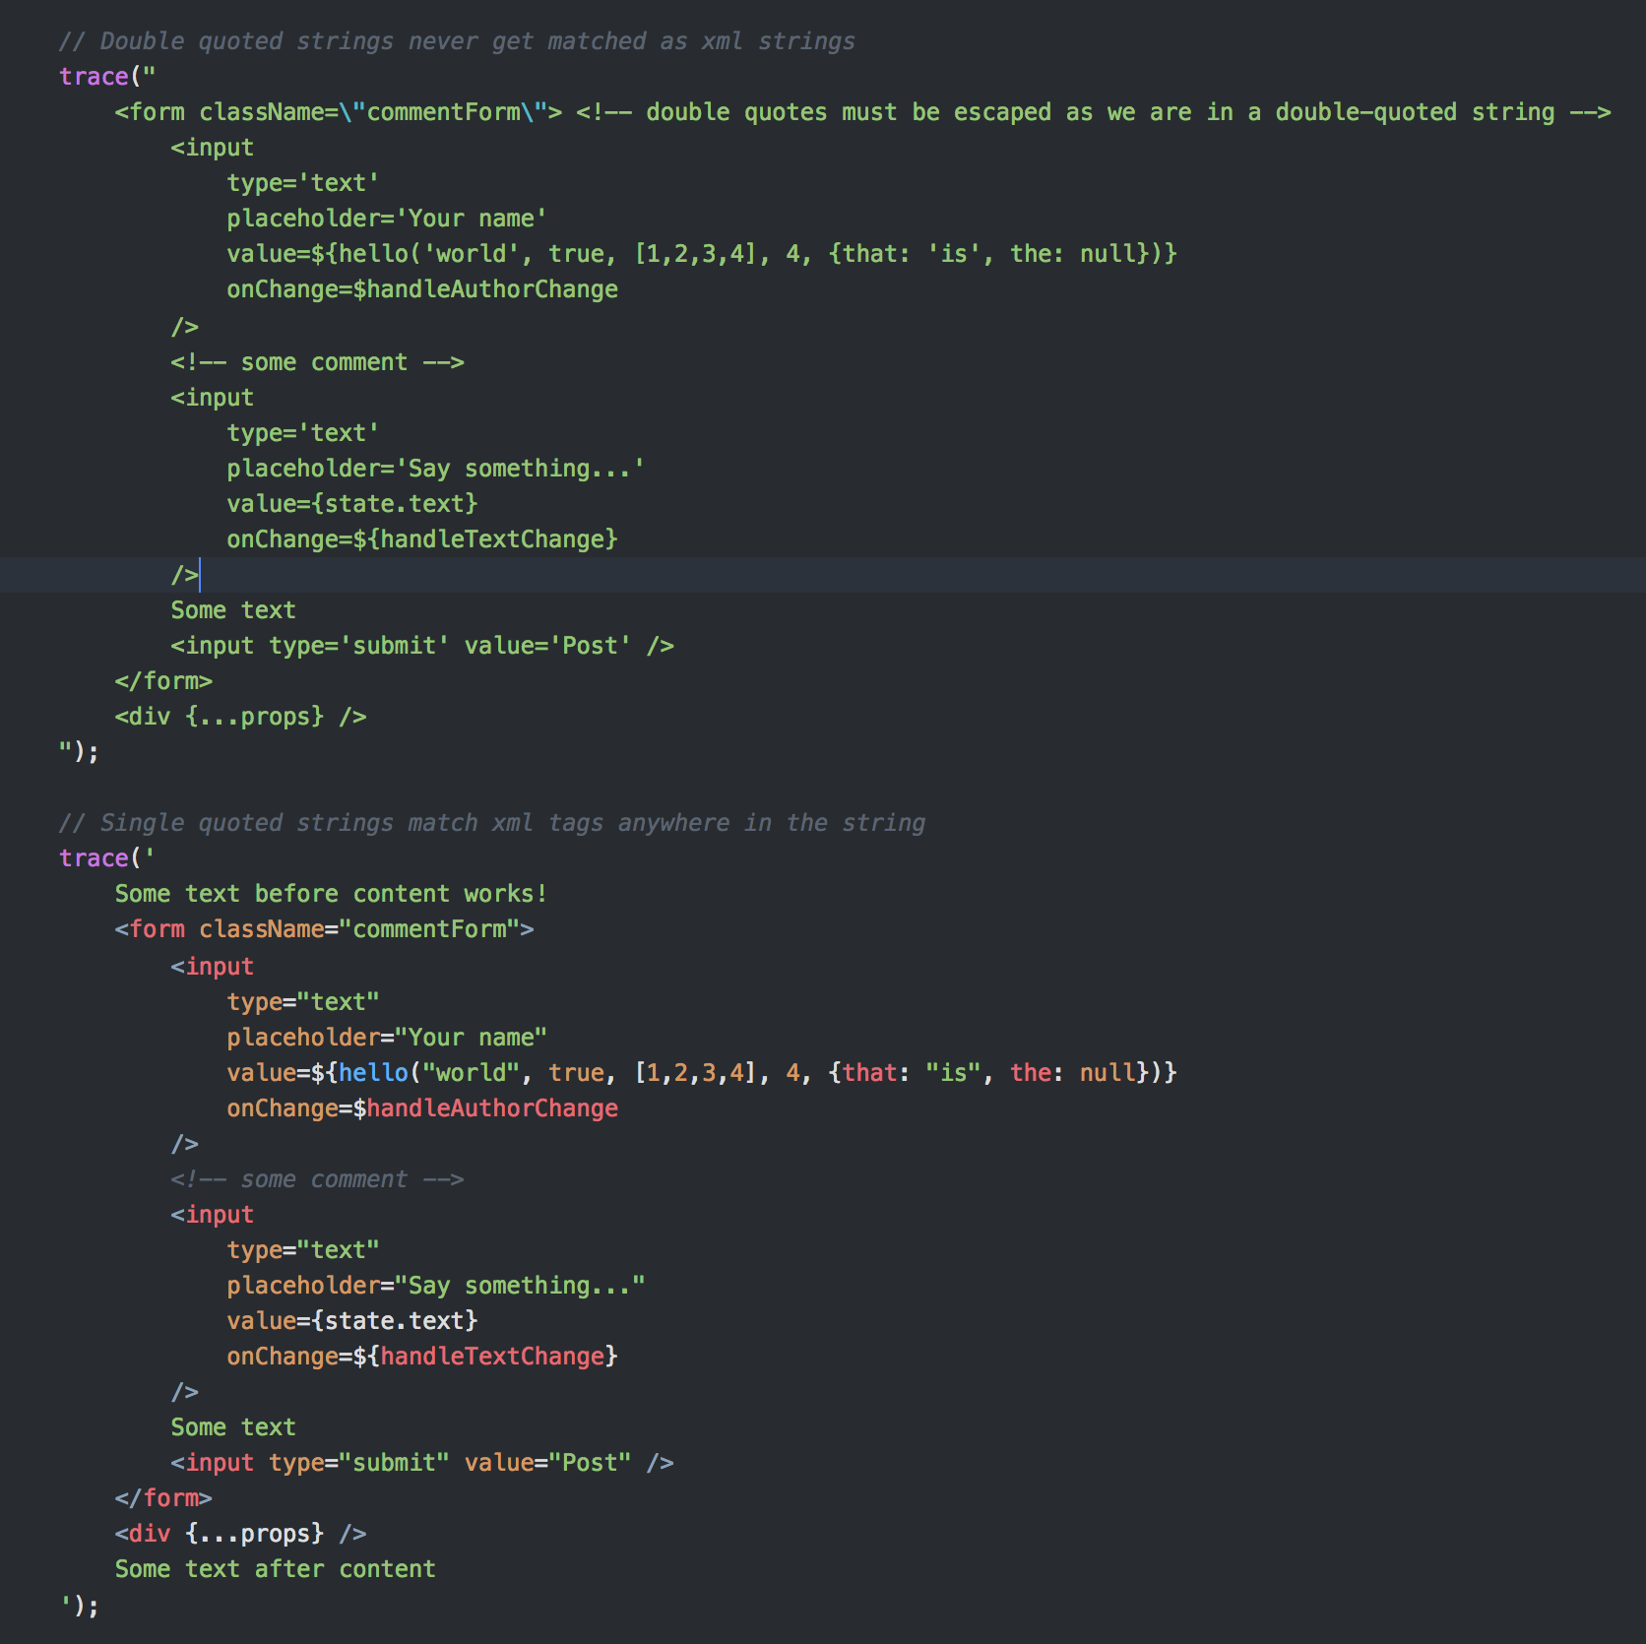The image size is (1646, 1644).
Task: Click the all-green onChange=${handleTextChange} line
Action: (422, 539)
